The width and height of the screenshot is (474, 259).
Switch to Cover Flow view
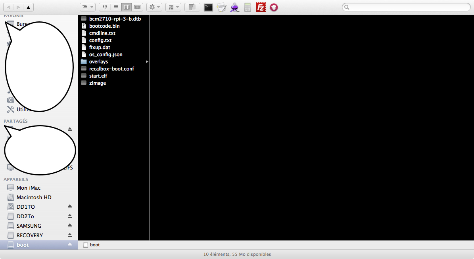tap(138, 7)
